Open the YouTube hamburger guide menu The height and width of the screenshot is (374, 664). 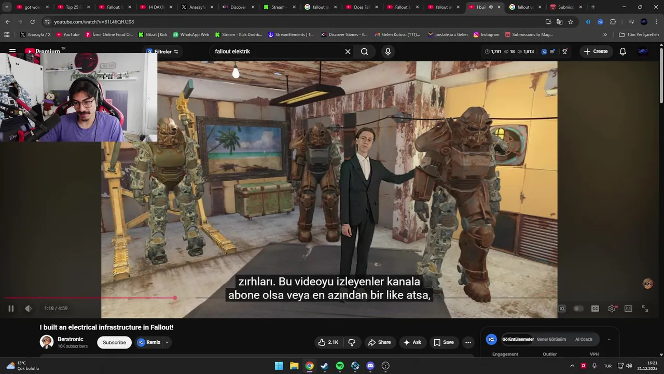[x=12, y=51]
